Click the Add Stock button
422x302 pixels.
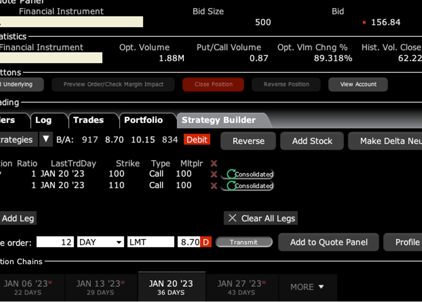pos(312,141)
